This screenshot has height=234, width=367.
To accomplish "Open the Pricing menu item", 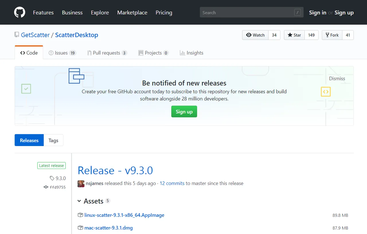I will tap(164, 13).
